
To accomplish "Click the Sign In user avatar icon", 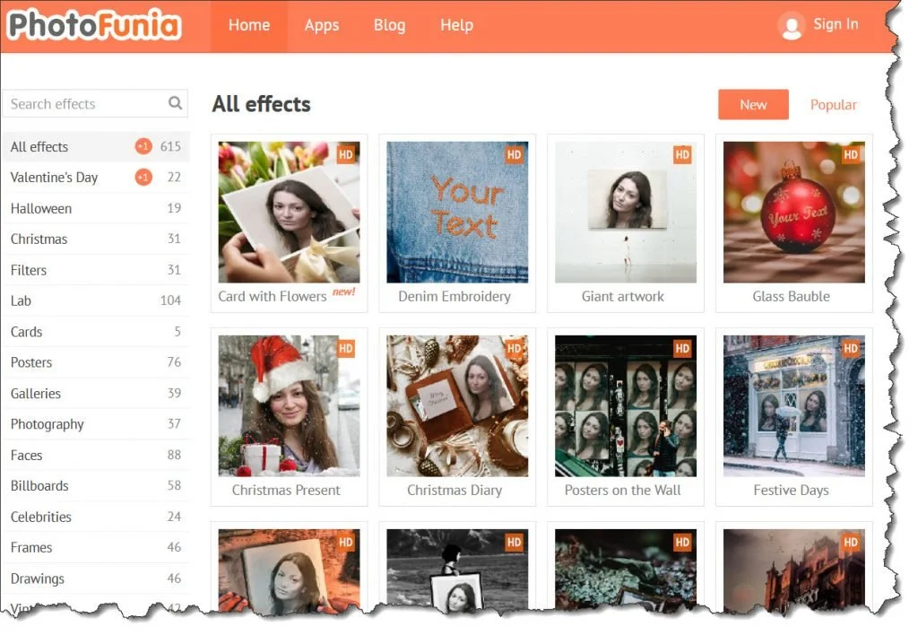I will pos(792,25).
